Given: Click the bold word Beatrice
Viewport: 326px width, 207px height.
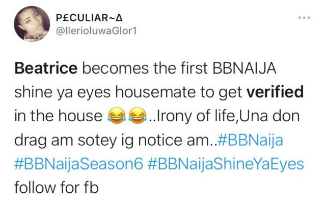Looking at the screenshot, I should [46, 68].
